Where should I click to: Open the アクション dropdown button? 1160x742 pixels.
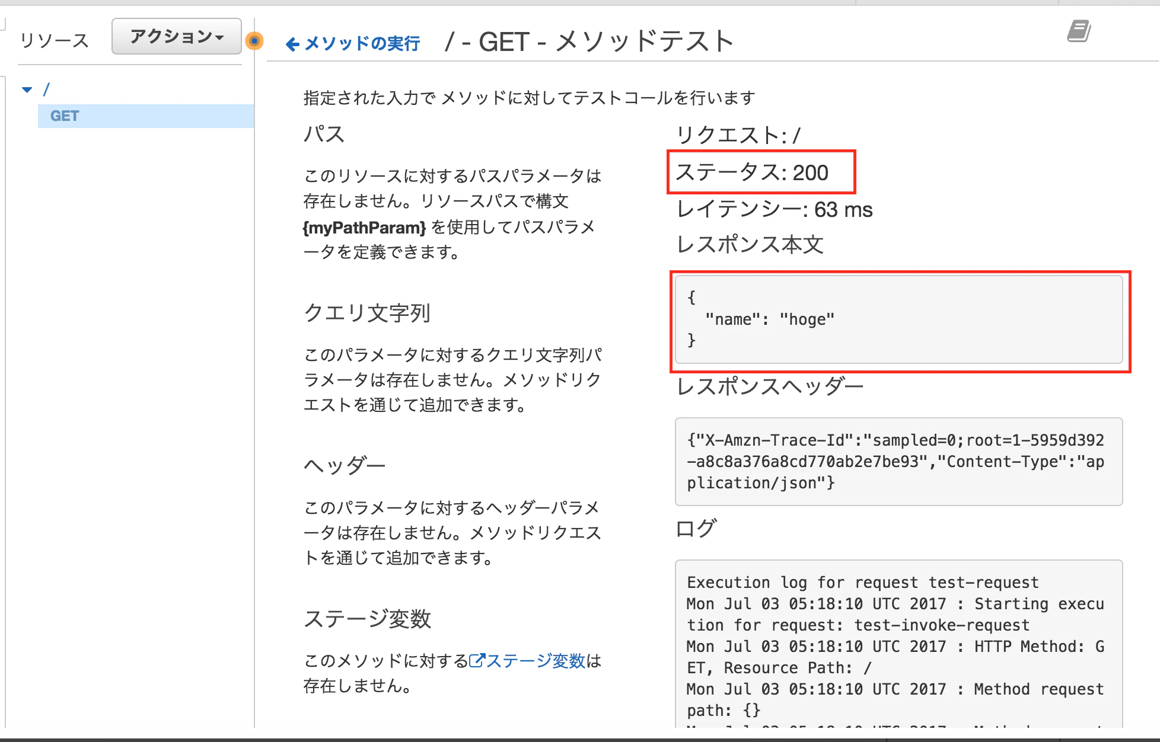point(177,36)
